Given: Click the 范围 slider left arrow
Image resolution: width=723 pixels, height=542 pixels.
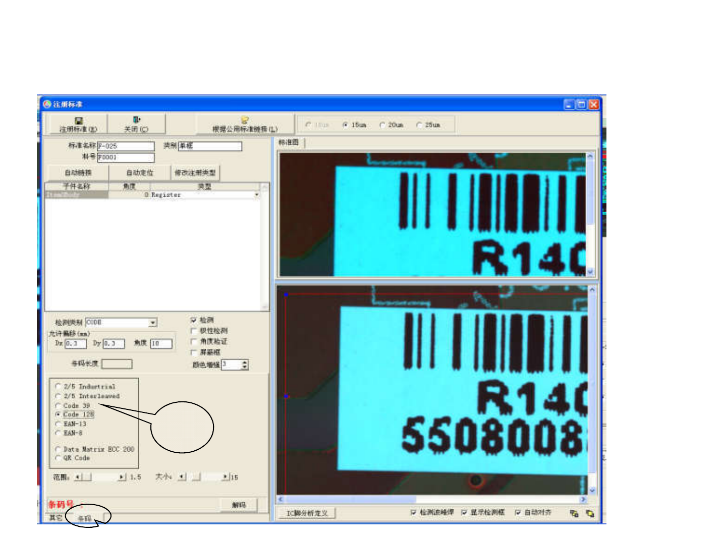Looking at the screenshot, I should tap(78, 477).
